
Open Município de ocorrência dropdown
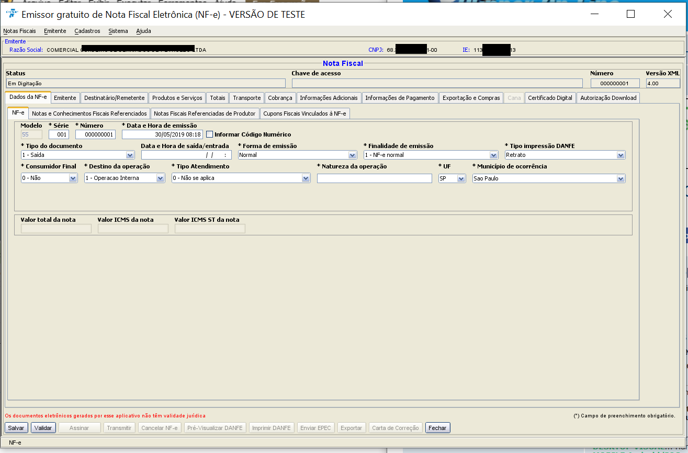click(621, 178)
